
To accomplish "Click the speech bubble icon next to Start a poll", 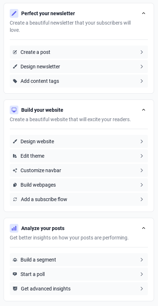I will click(15, 274).
